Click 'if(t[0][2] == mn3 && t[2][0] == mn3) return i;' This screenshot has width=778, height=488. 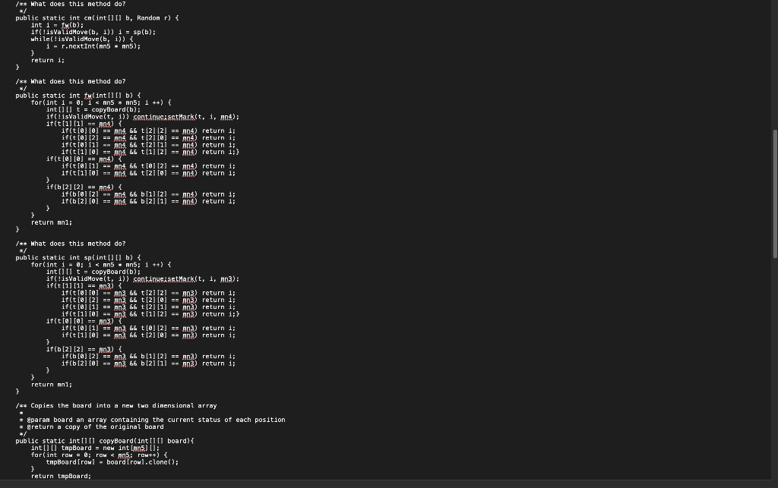coord(148,300)
